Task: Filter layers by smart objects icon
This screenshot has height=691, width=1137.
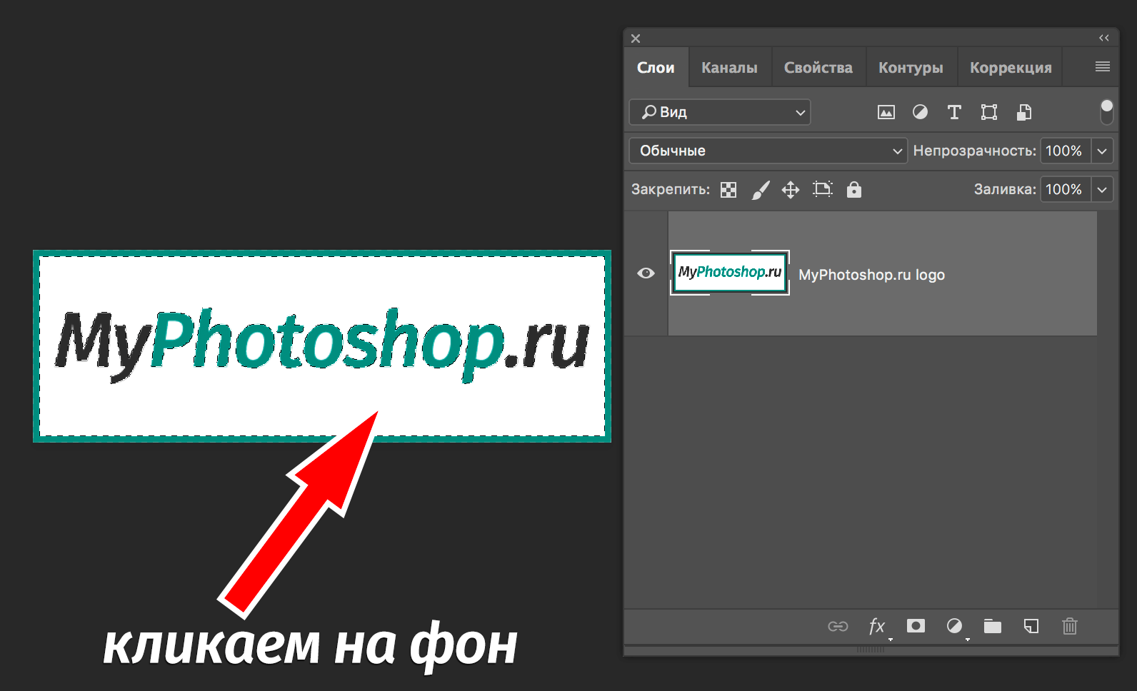Action: 1024,112
